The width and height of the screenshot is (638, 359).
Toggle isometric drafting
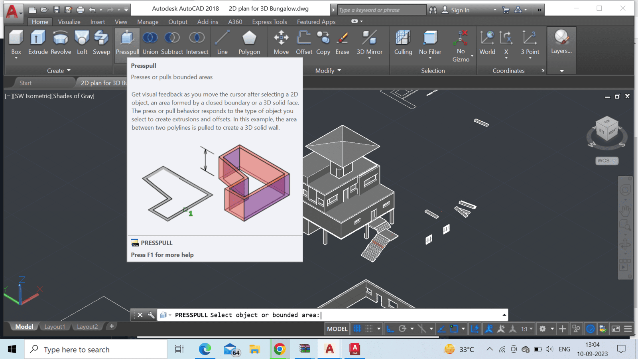pyautogui.click(x=421, y=329)
